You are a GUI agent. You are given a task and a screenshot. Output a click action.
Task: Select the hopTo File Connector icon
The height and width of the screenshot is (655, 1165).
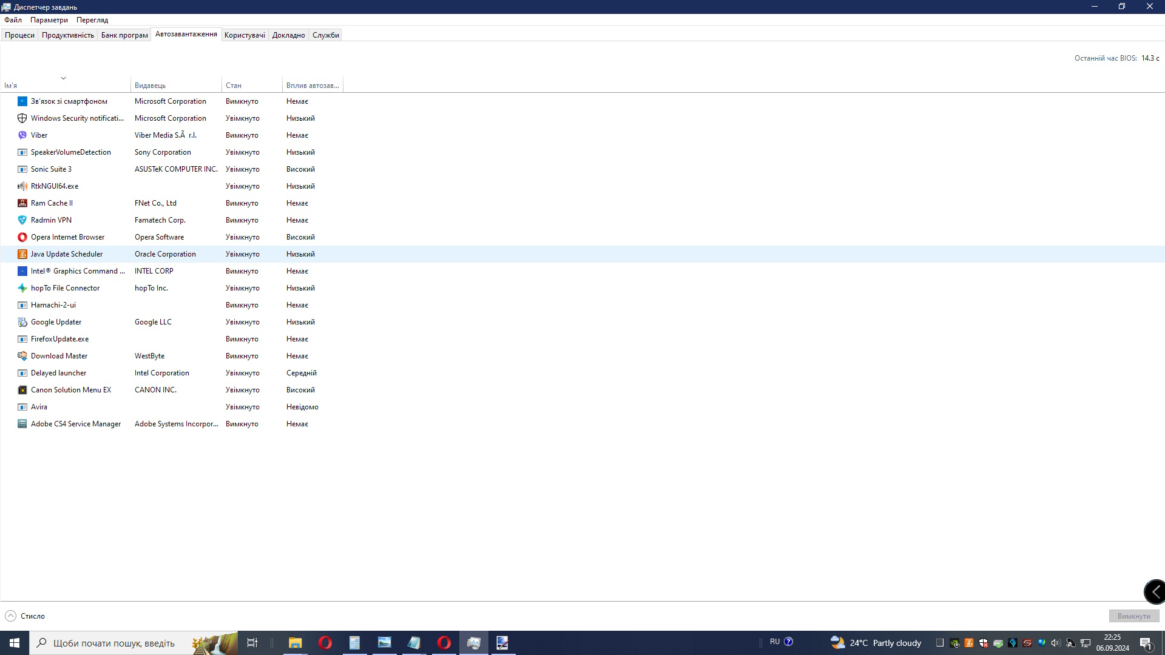[22, 288]
